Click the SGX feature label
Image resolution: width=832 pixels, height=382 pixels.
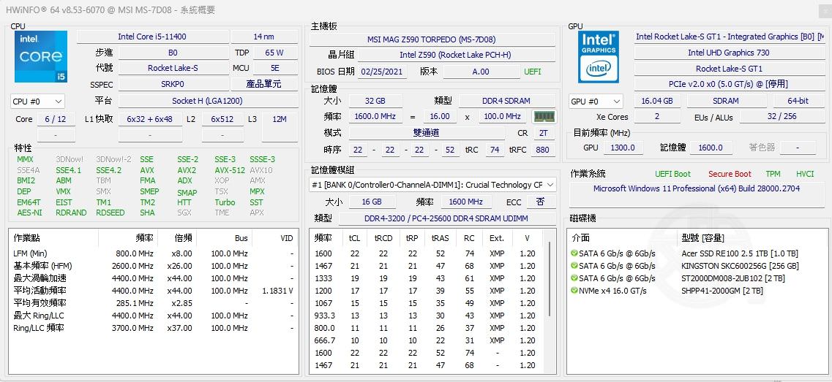184,213
